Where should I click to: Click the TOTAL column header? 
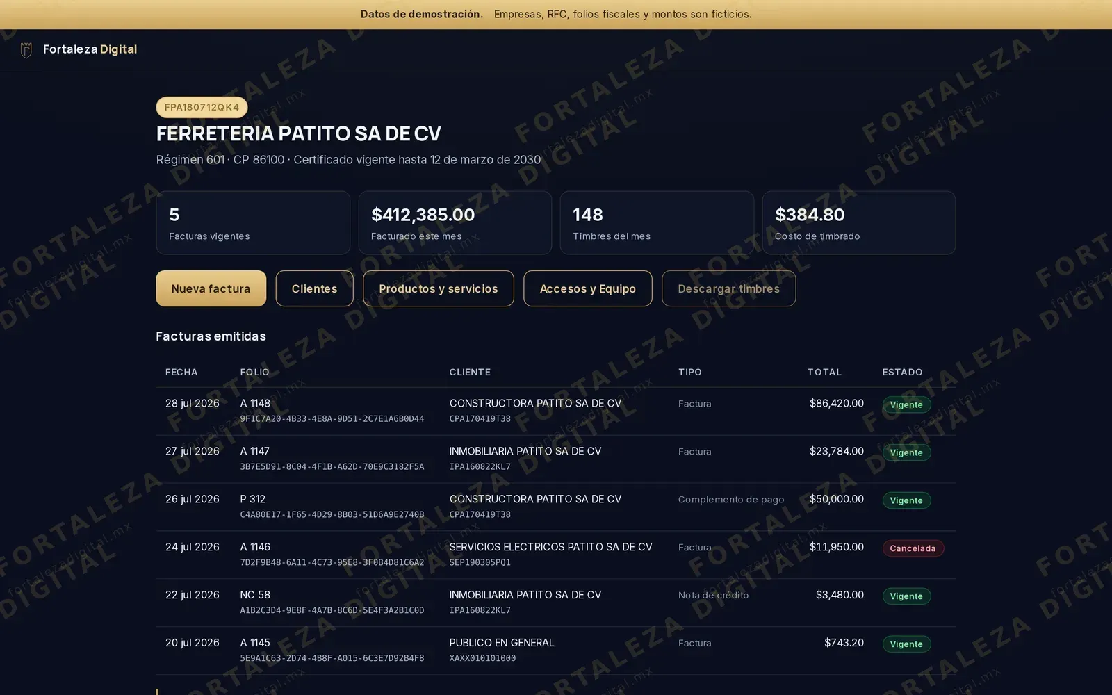tap(824, 372)
